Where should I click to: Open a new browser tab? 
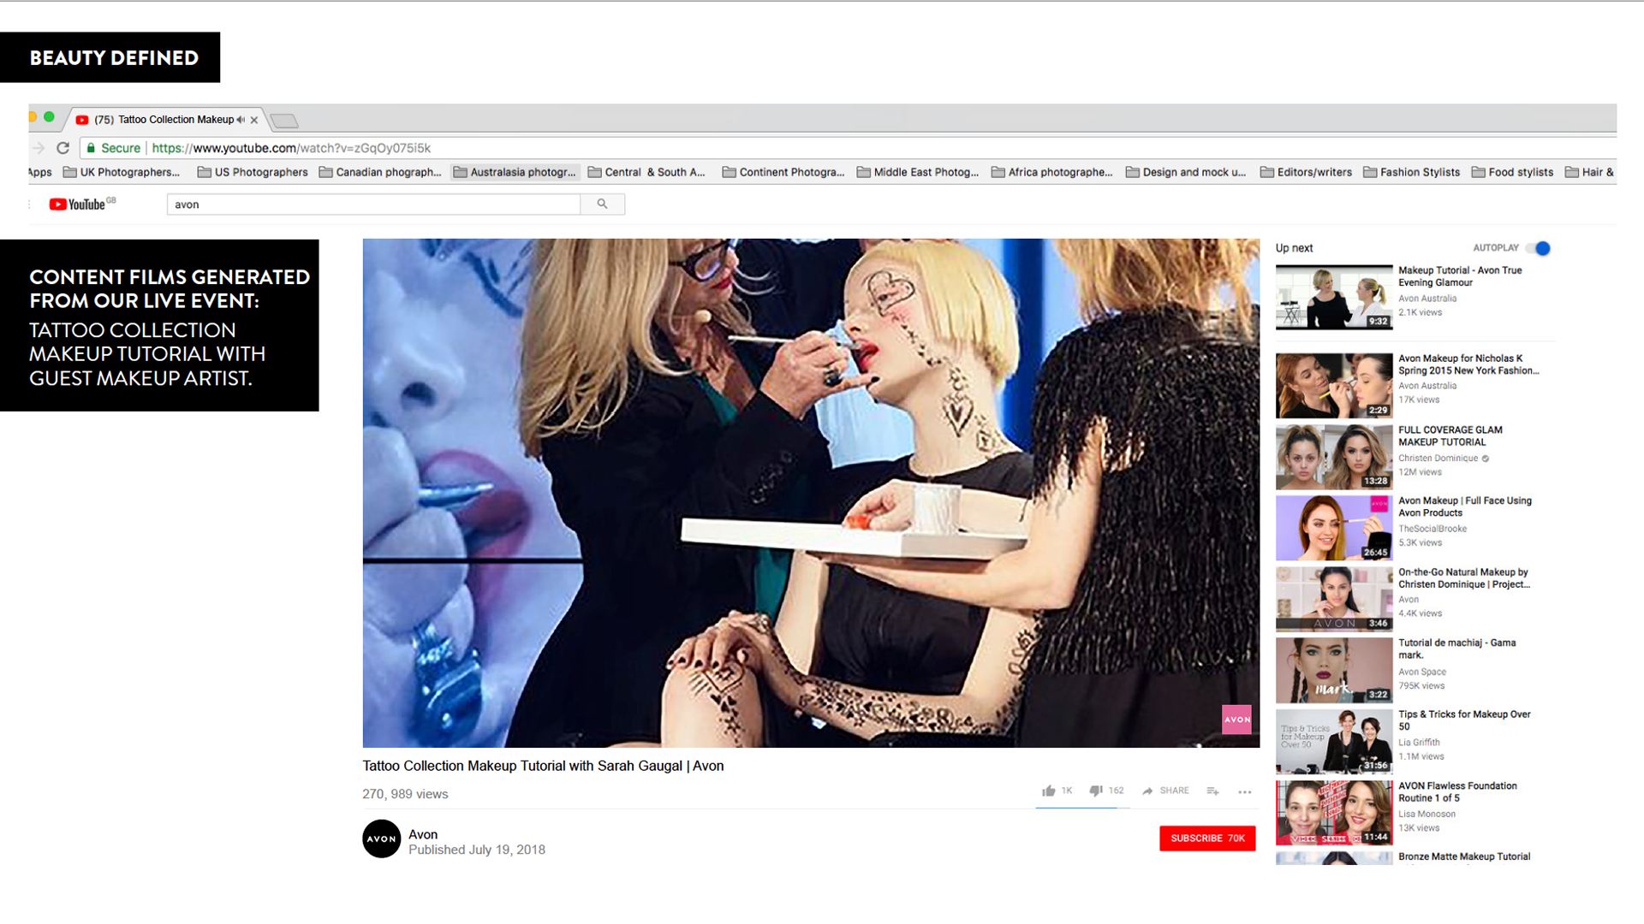pos(284,121)
